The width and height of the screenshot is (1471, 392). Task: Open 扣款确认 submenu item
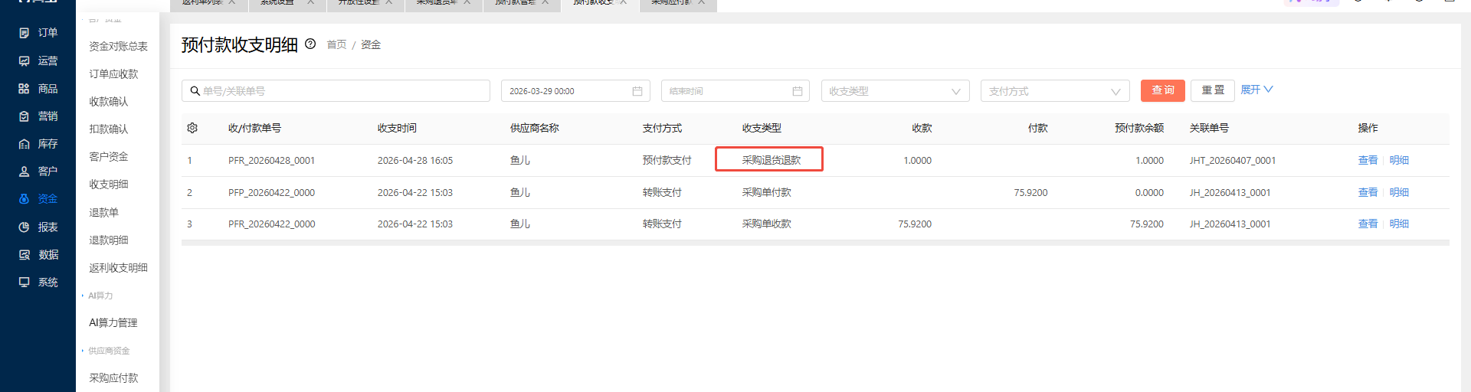[x=109, y=129]
